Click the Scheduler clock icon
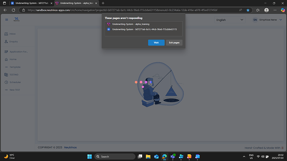 6,82
